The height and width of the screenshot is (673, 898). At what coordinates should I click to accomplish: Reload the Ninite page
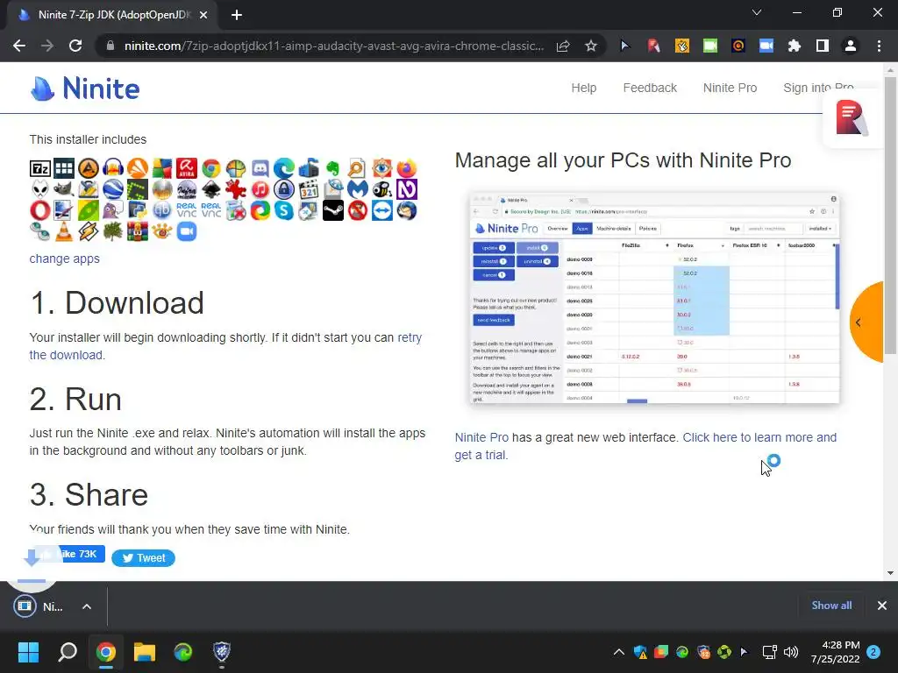pos(75,46)
